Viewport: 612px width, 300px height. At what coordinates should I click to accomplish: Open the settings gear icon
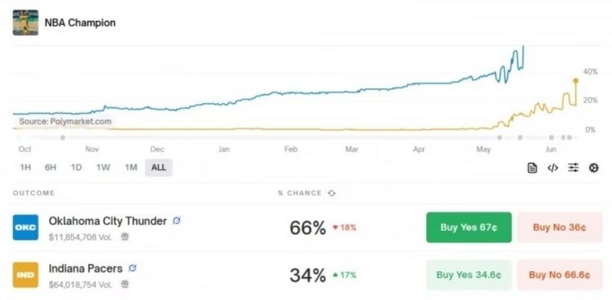coord(593,168)
